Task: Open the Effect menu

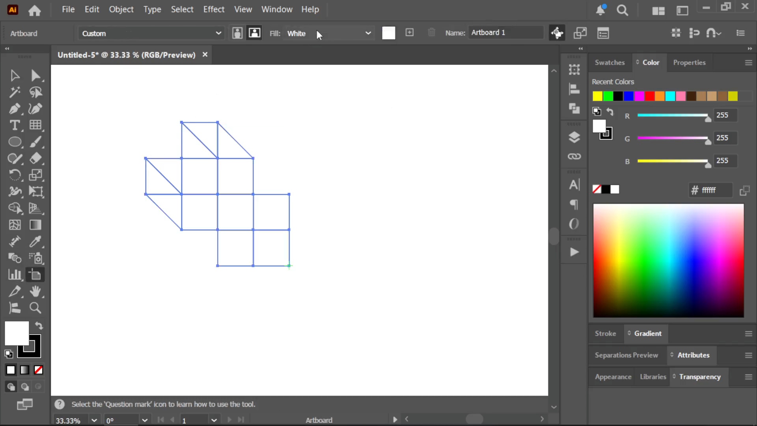Action: tap(214, 9)
